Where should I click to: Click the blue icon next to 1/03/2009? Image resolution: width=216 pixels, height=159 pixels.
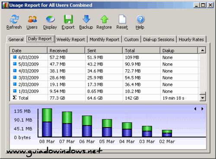coord(15,91)
